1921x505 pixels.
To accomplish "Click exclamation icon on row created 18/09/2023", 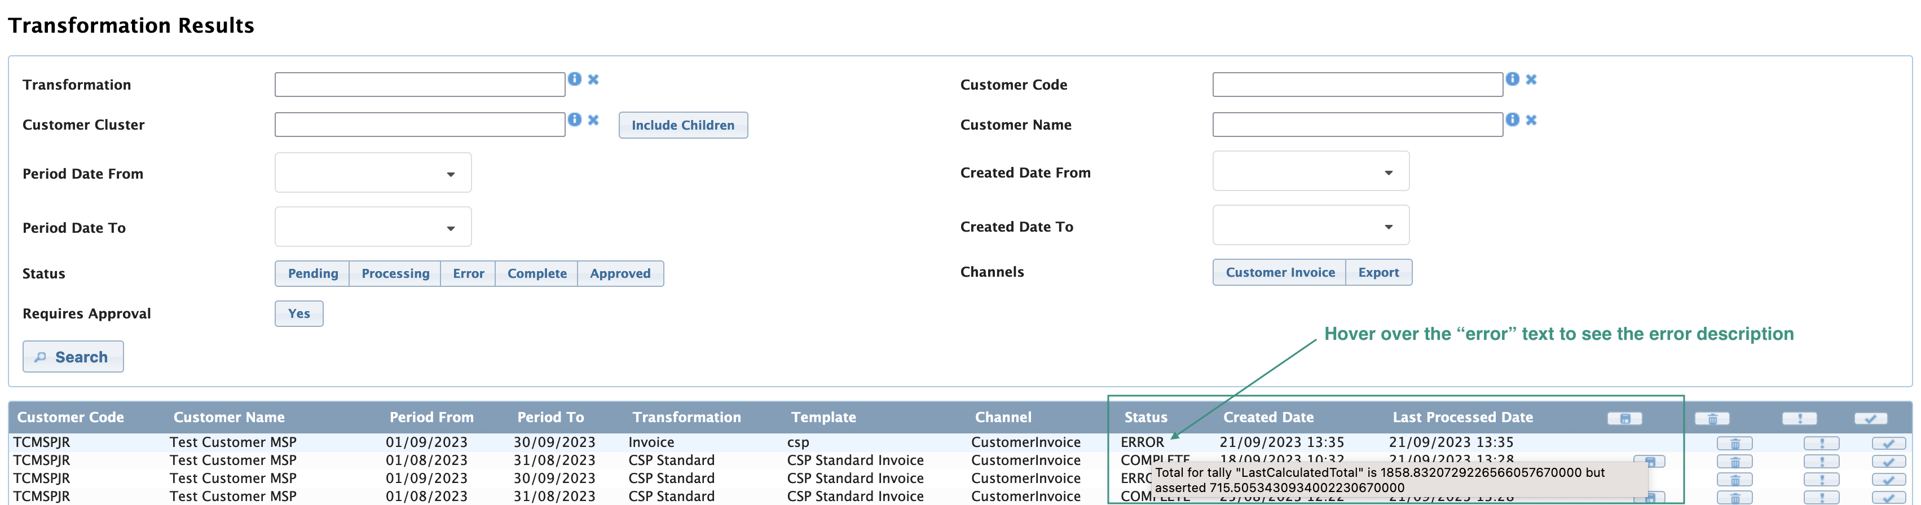I will click(x=1822, y=462).
